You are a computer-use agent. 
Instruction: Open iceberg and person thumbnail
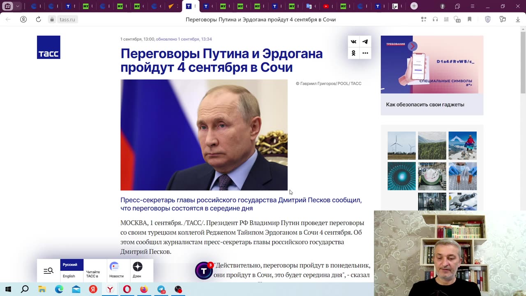tap(463, 146)
